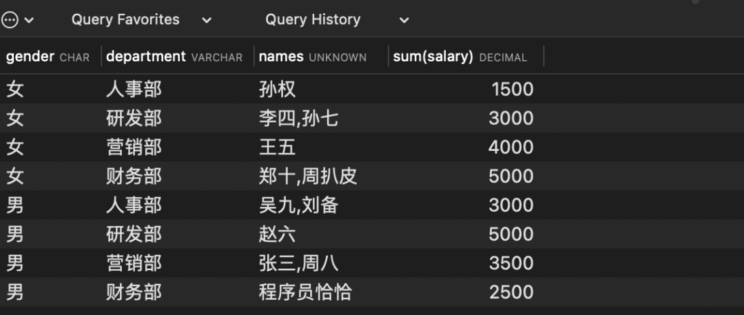
Task: Click salary 5000 in 赵六 row
Action: point(511,234)
